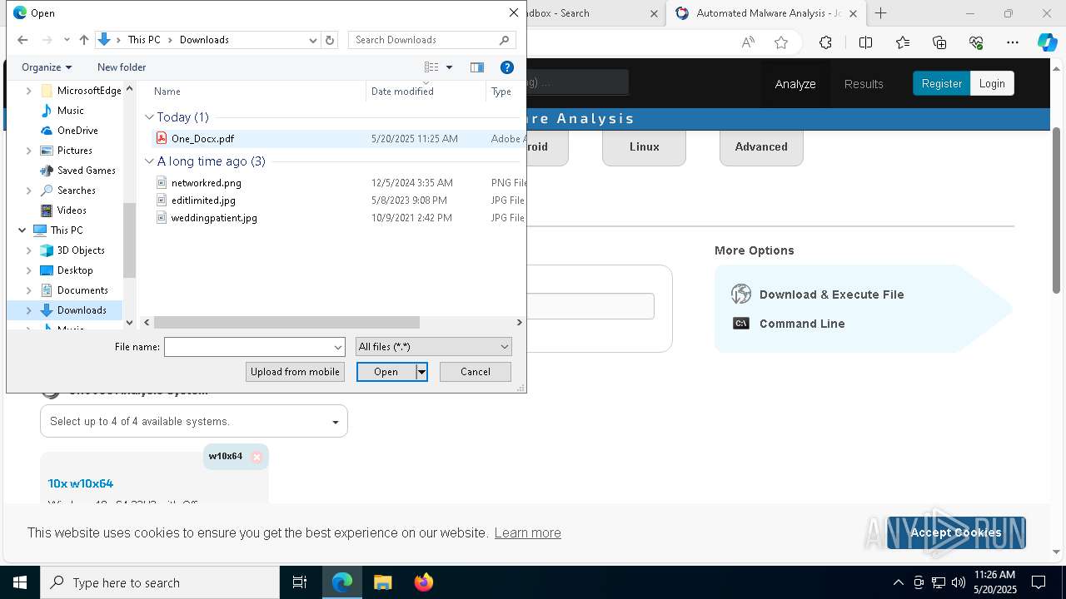
Task: Open a new browser tab
Action: [880, 13]
